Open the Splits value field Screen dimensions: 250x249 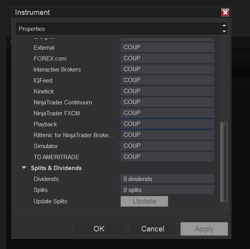(167, 190)
